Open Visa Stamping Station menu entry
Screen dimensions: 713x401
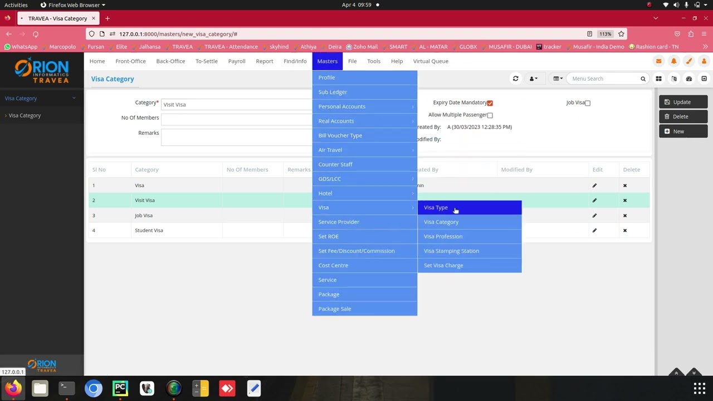pyautogui.click(x=470, y=251)
